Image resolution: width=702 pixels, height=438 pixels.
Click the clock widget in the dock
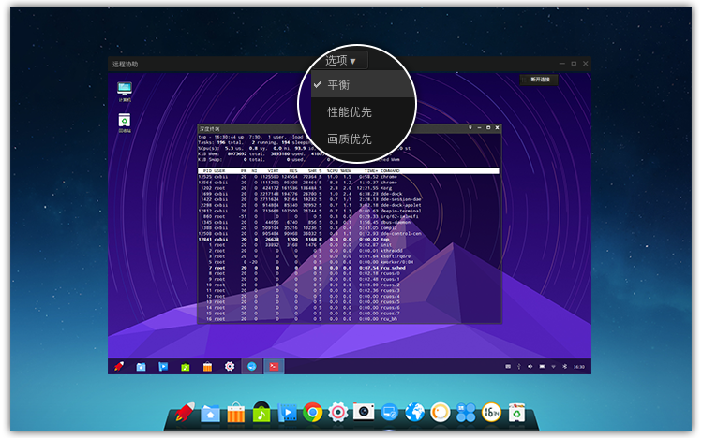[x=491, y=412]
